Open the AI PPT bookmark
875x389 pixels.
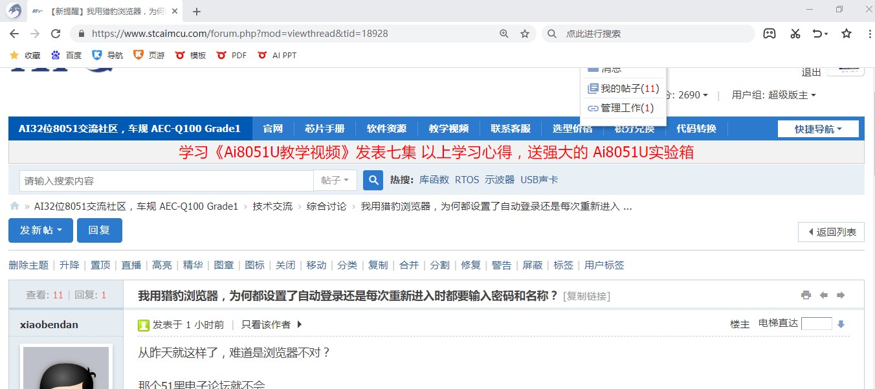[277, 56]
